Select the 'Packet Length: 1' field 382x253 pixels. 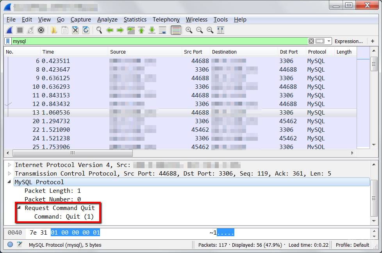click(x=53, y=190)
